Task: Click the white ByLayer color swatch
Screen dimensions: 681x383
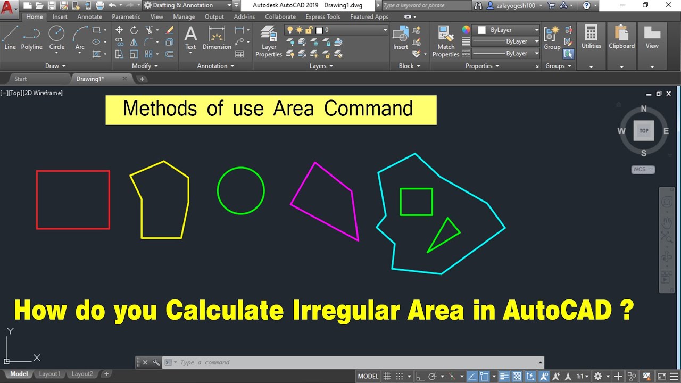Action: 481,30
